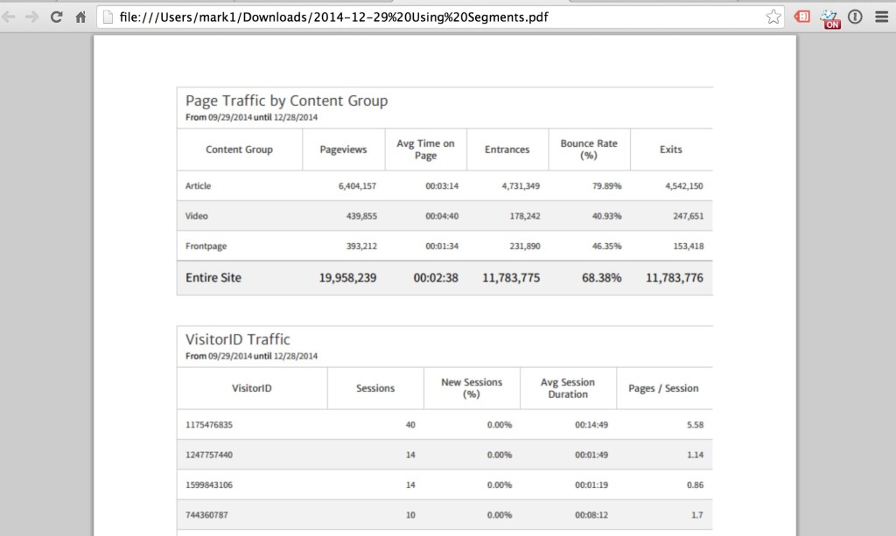
Task: Bookmark this page with the star
Action: click(773, 17)
